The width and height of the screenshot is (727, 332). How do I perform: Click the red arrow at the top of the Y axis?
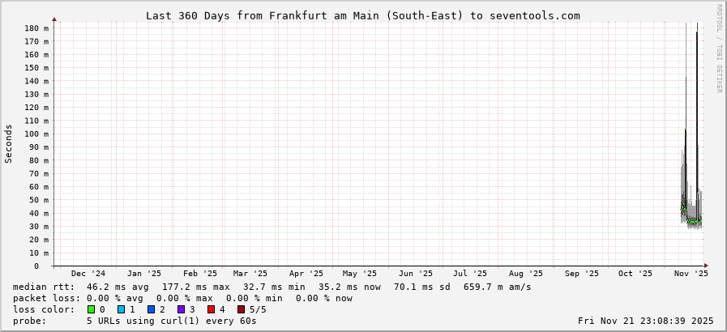pyautogui.click(x=55, y=19)
